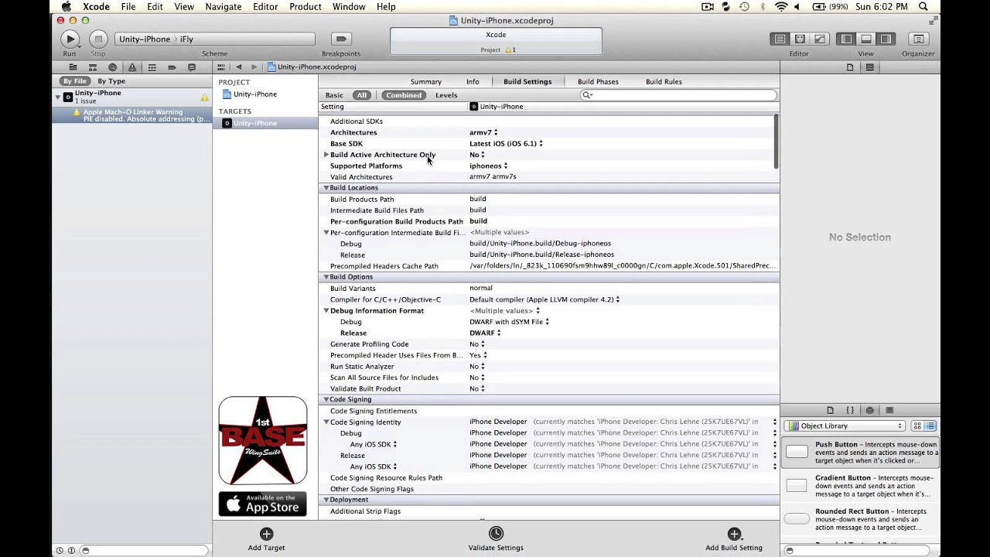
Task: Open the Object Library dropdown
Action: (844, 426)
